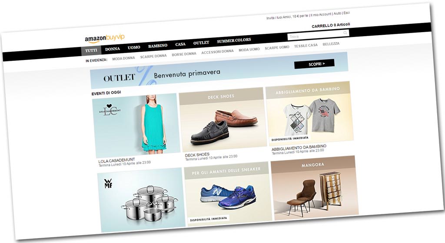Open the amazon buyvip logo homepage
Image resolution: width=445 pixels, height=243 pixels.
pyautogui.click(x=104, y=38)
